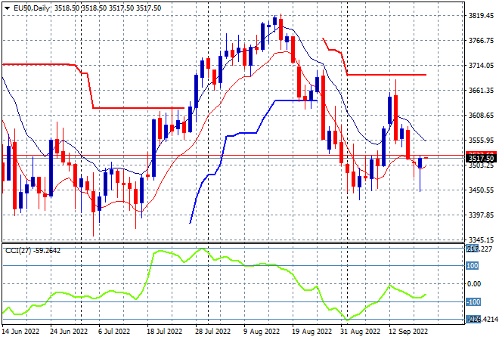This screenshot has height=340, width=499.
Task: Click the 3345.15 price axis label
Action: point(481,240)
